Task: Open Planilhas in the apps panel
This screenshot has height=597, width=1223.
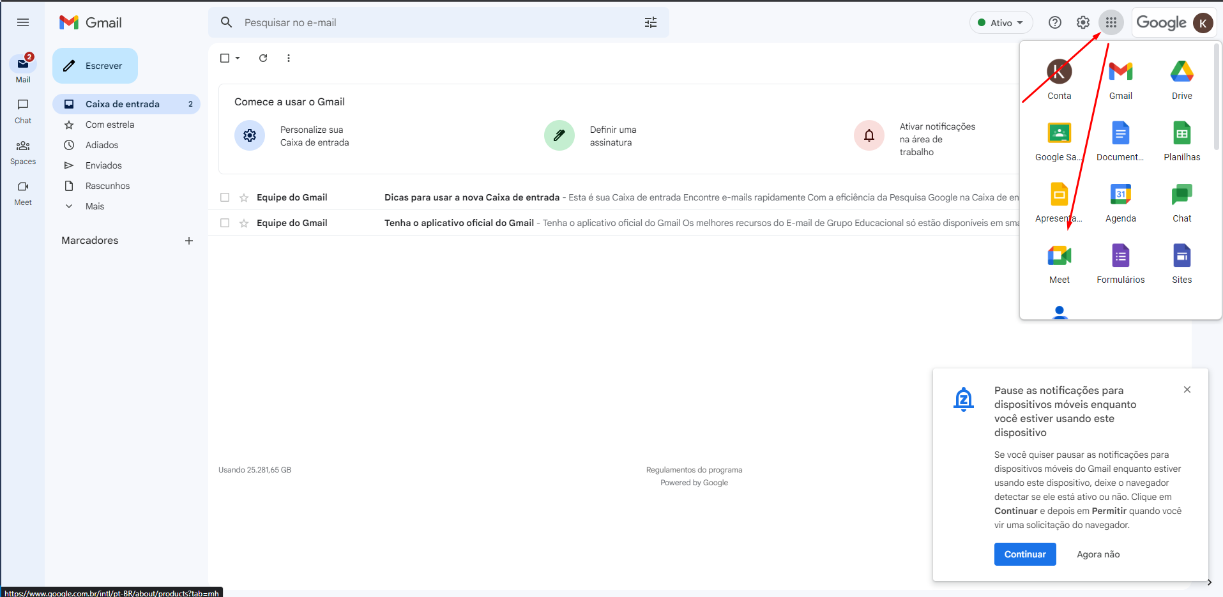Action: (x=1182, y=140)
